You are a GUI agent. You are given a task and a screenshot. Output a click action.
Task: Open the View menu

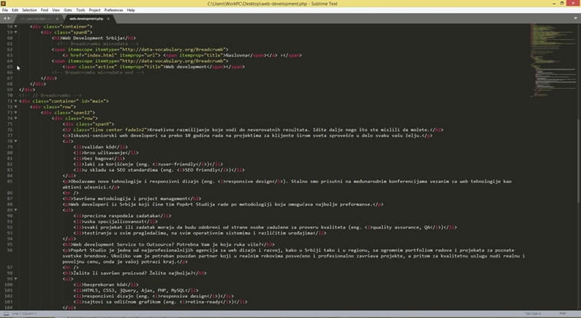55,10
